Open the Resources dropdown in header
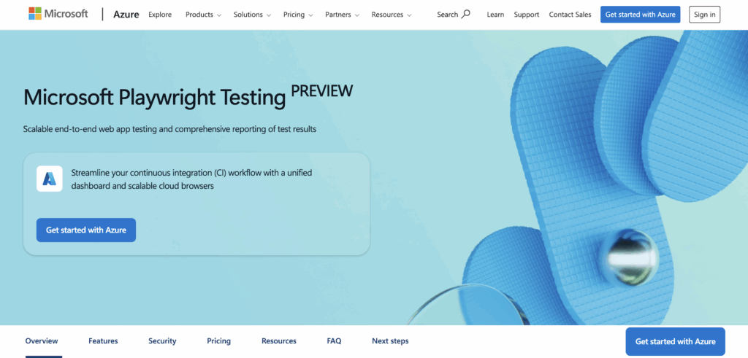 [x=392, y=15]
